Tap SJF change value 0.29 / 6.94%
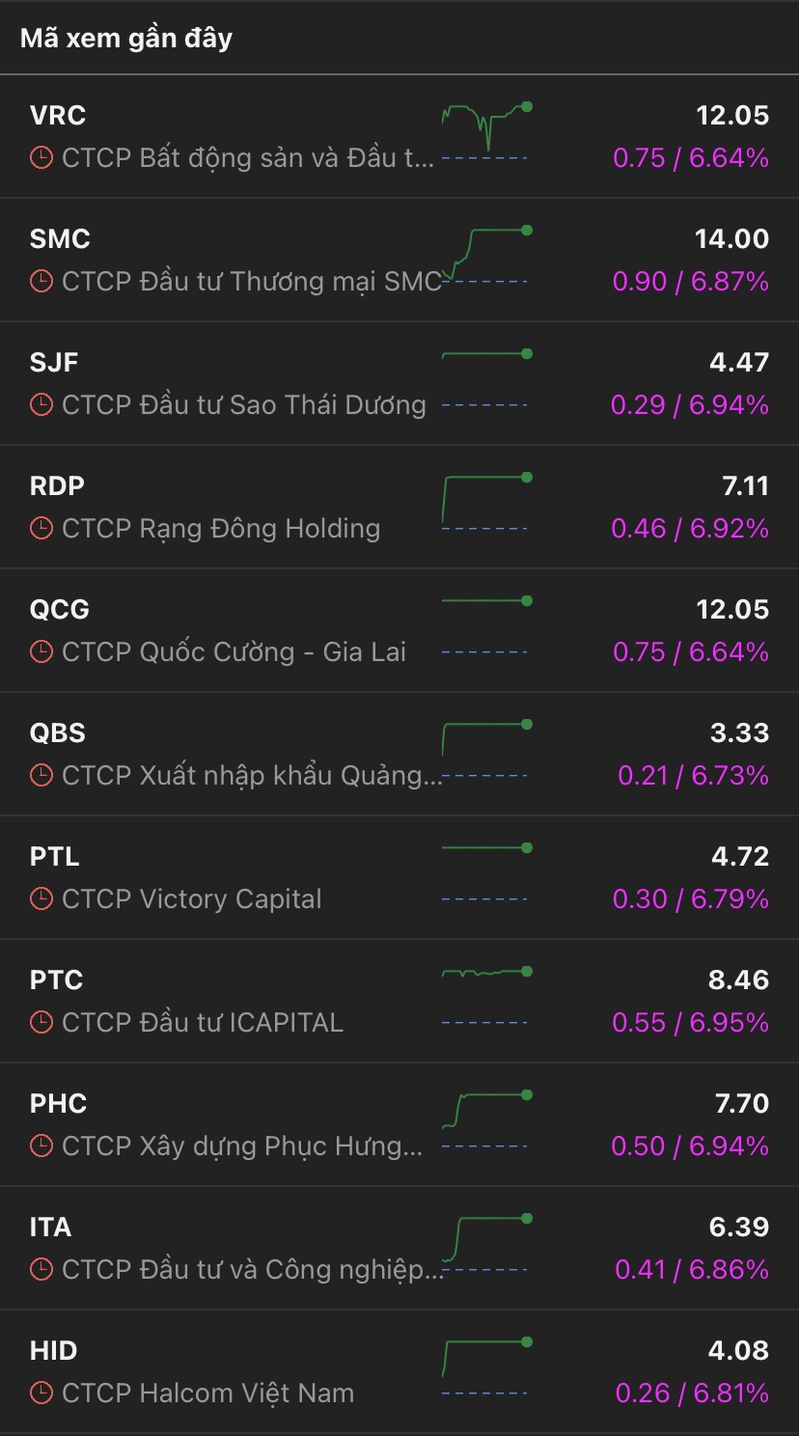This screenshot has width=799, height=1436. pyautogui.click(x=690, y=404)
